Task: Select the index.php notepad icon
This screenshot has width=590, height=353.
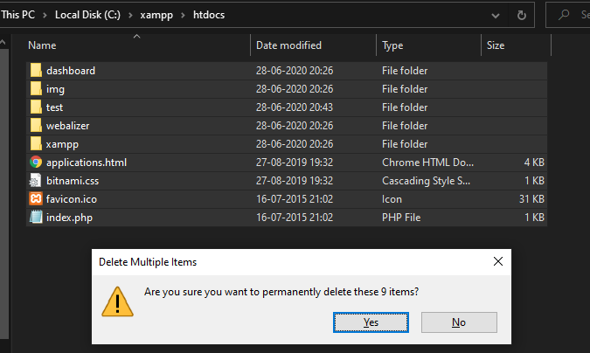Action: pos(36,218)
